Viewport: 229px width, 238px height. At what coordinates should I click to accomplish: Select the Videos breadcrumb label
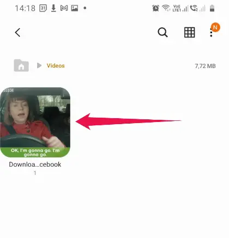pos(56,65)
